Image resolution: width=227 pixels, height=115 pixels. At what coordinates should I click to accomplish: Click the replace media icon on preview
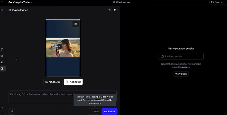point(75,24)
